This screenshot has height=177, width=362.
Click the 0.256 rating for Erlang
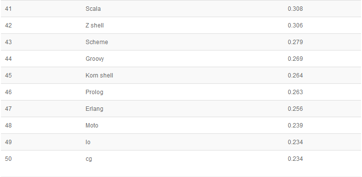pyautogui.click(x=295, y=109)
